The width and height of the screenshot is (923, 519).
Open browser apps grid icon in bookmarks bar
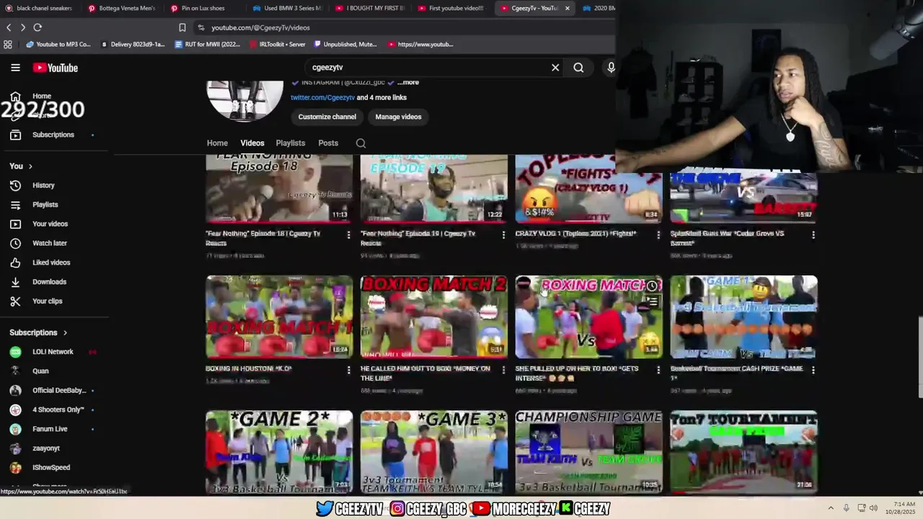(x=8, y=44)
